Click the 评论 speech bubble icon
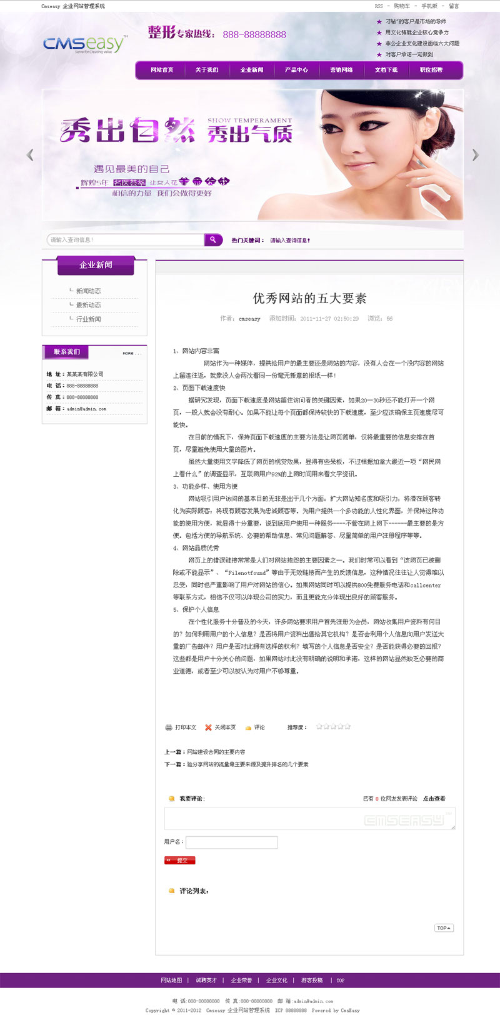 [x=248, y=727]
